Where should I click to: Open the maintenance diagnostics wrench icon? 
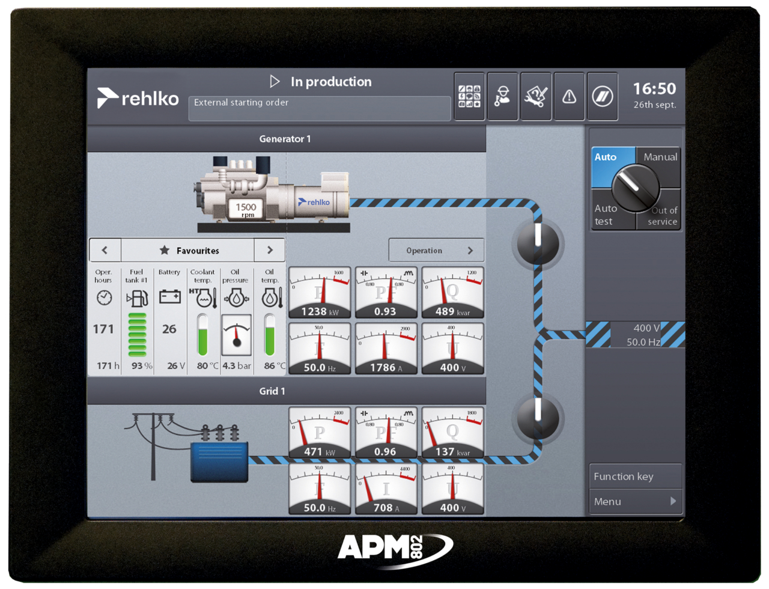tap(536, 97)
